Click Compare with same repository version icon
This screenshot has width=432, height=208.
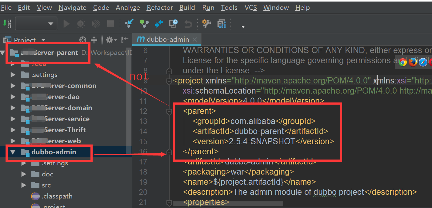159,23
